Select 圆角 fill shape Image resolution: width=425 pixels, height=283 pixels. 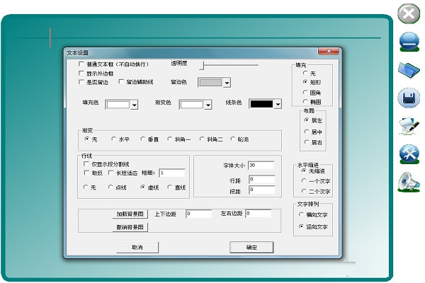click(305, 93)
